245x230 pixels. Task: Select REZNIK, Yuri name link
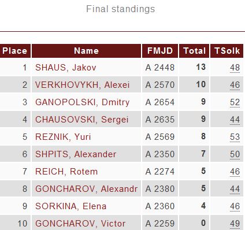coord(63,137)
